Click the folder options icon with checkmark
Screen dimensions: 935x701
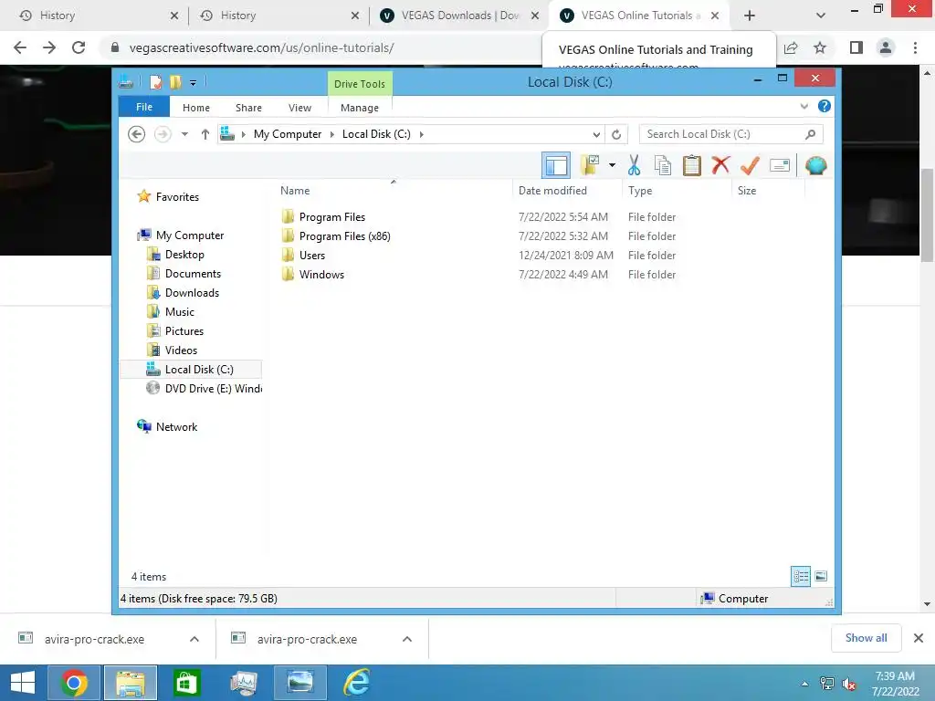(x=590, y=165)
